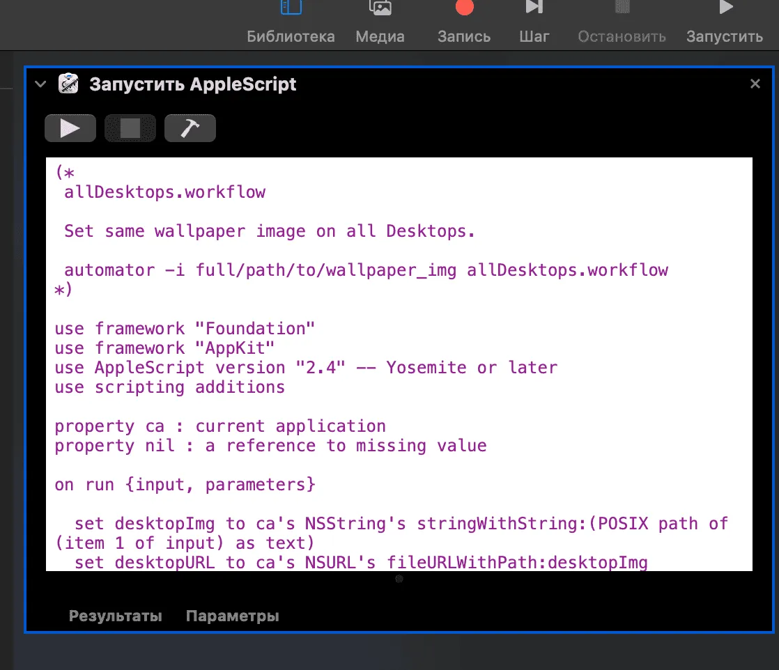Click the script area resize handle dot

tap(399, 578)
